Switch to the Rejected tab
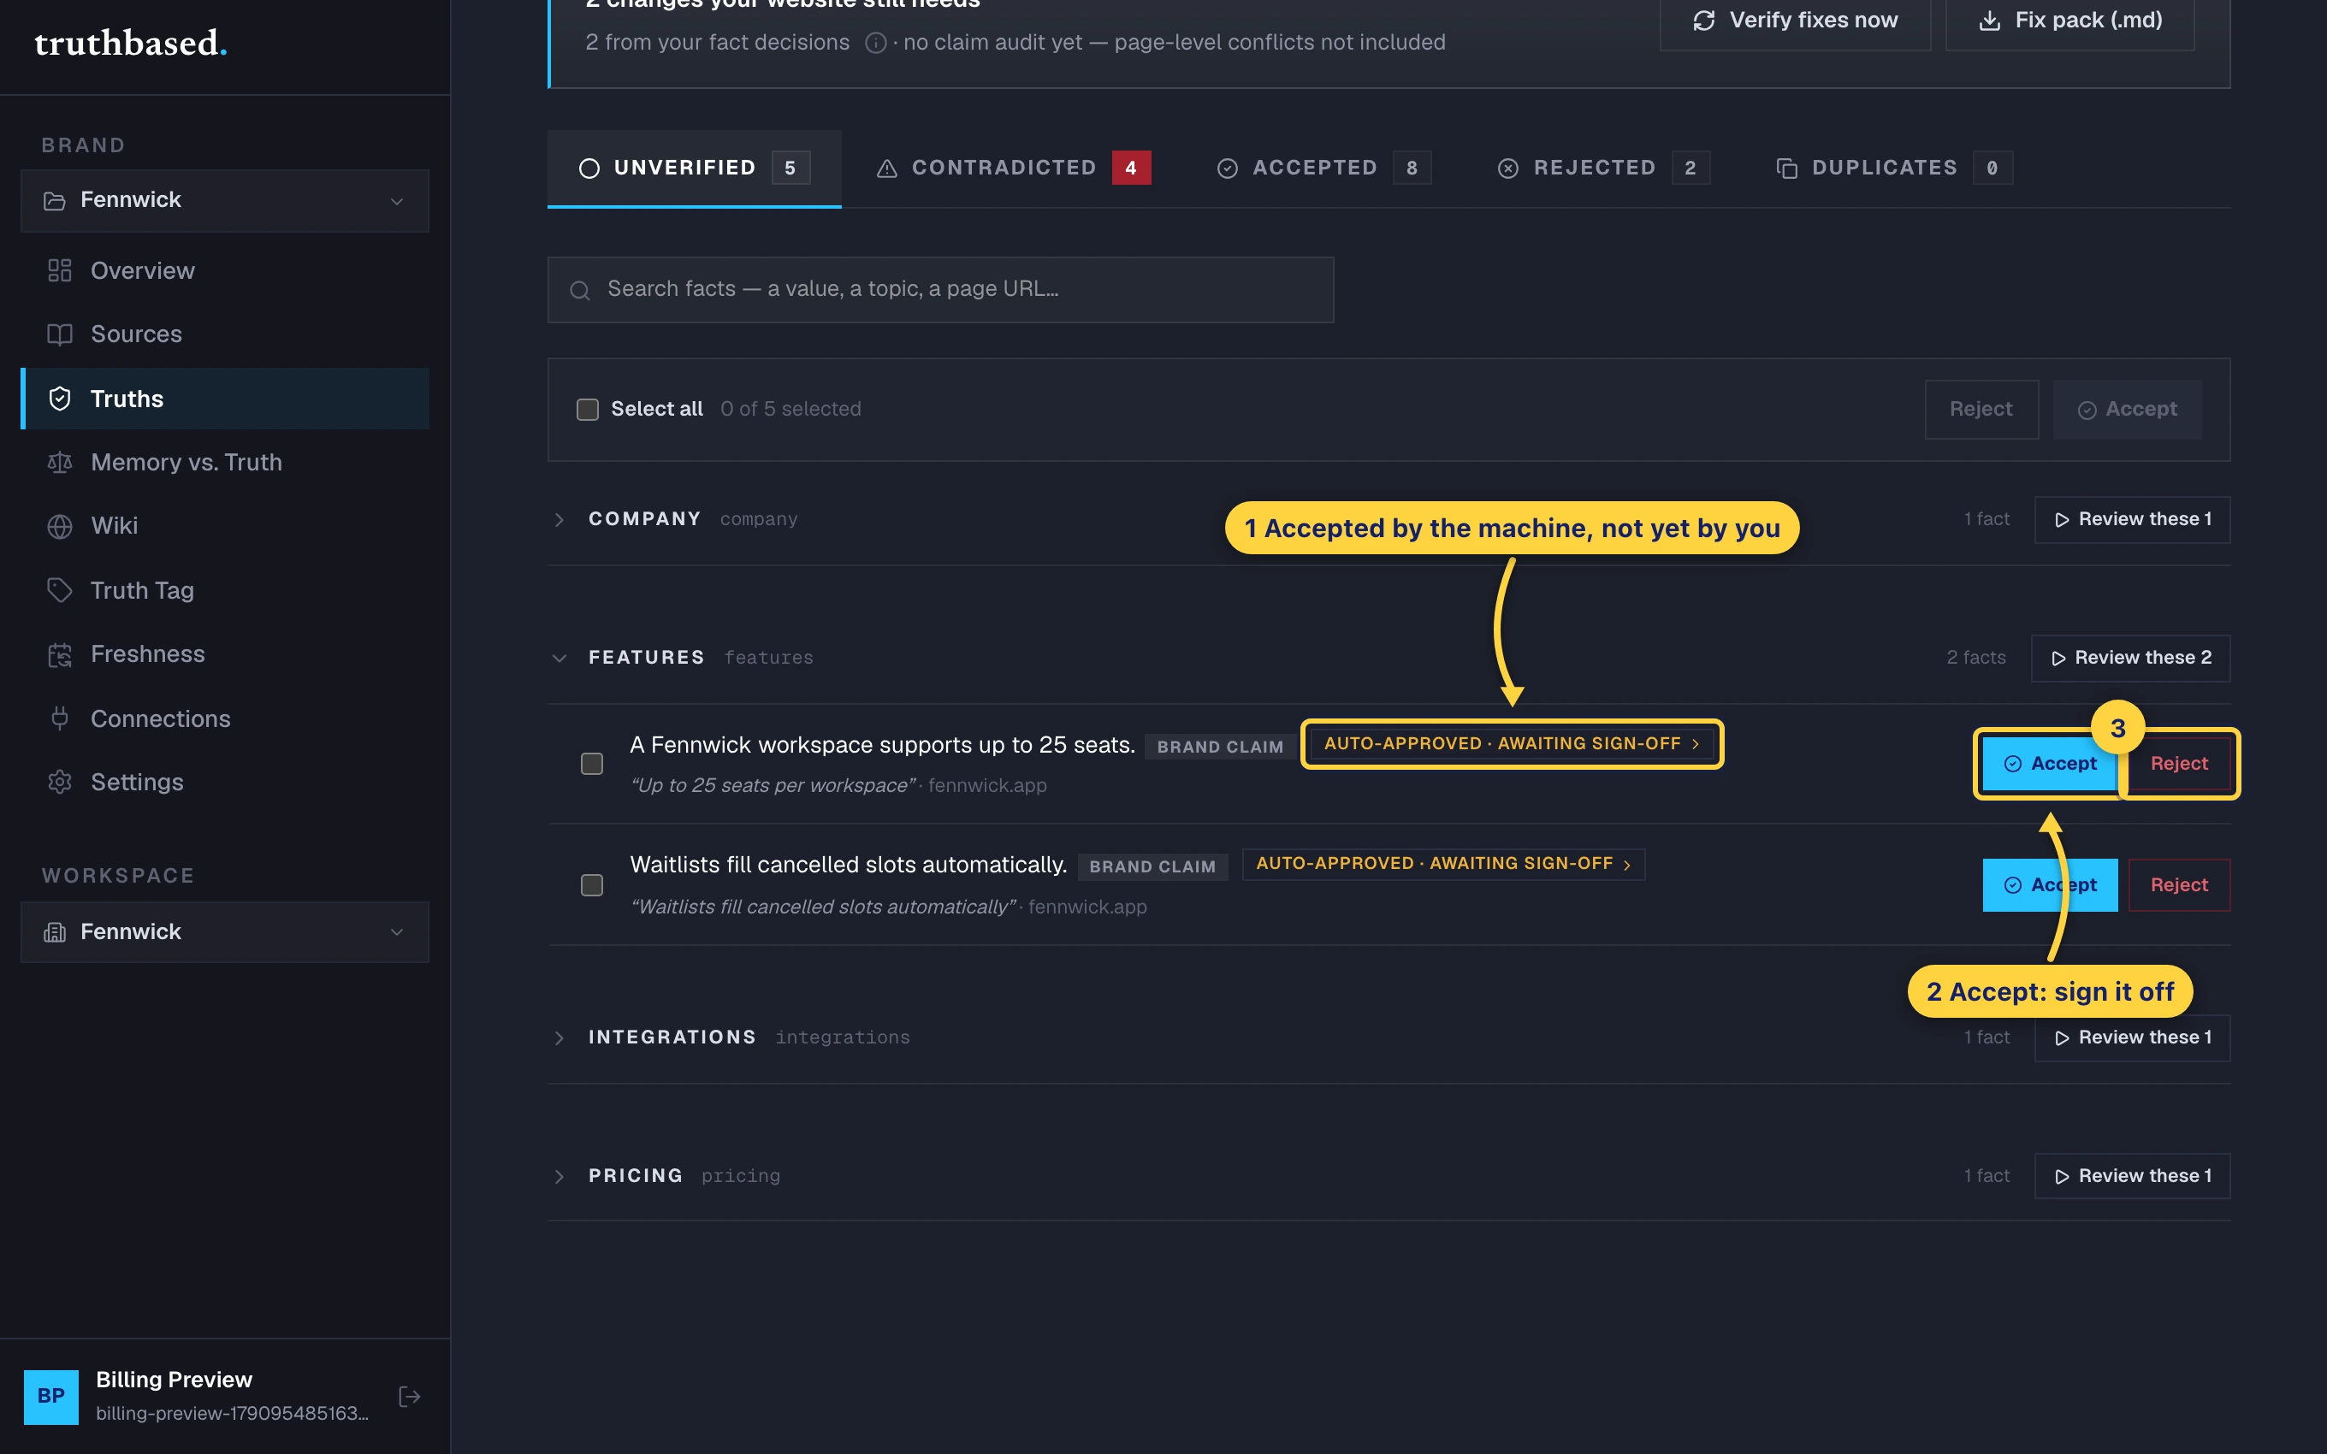This screenshot has width=2327, height=1454. pos(1603,168)
